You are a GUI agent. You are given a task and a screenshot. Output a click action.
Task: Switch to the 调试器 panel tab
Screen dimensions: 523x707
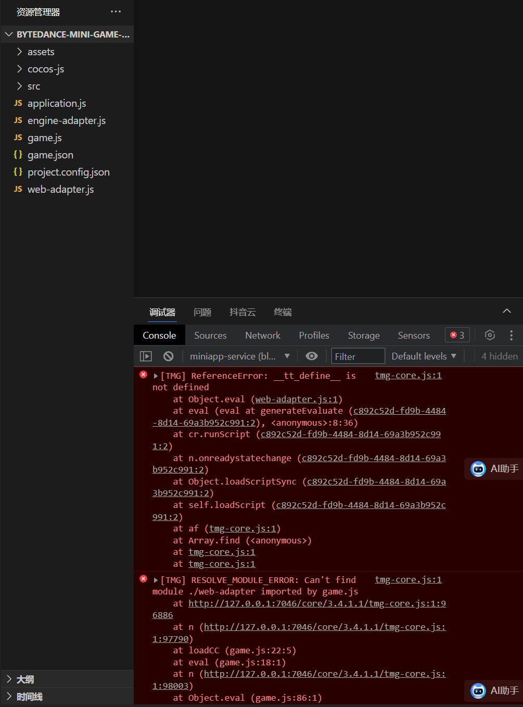[x=162, y=312]
